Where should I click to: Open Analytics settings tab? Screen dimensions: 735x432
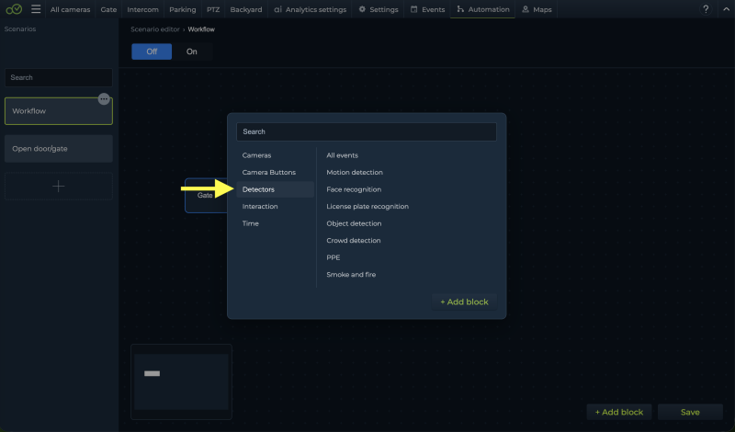311,9
